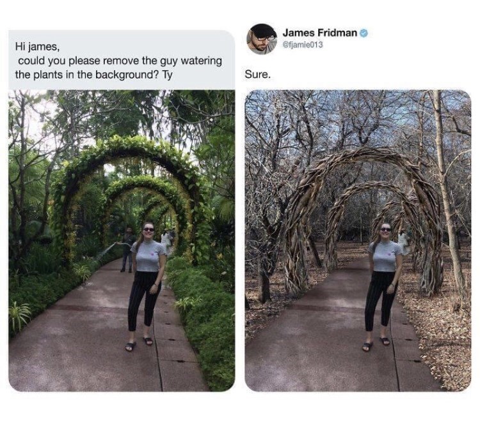
Task: Click James Fridman's profile avatar
Action: pyautogui.click(x=262, y=39)
